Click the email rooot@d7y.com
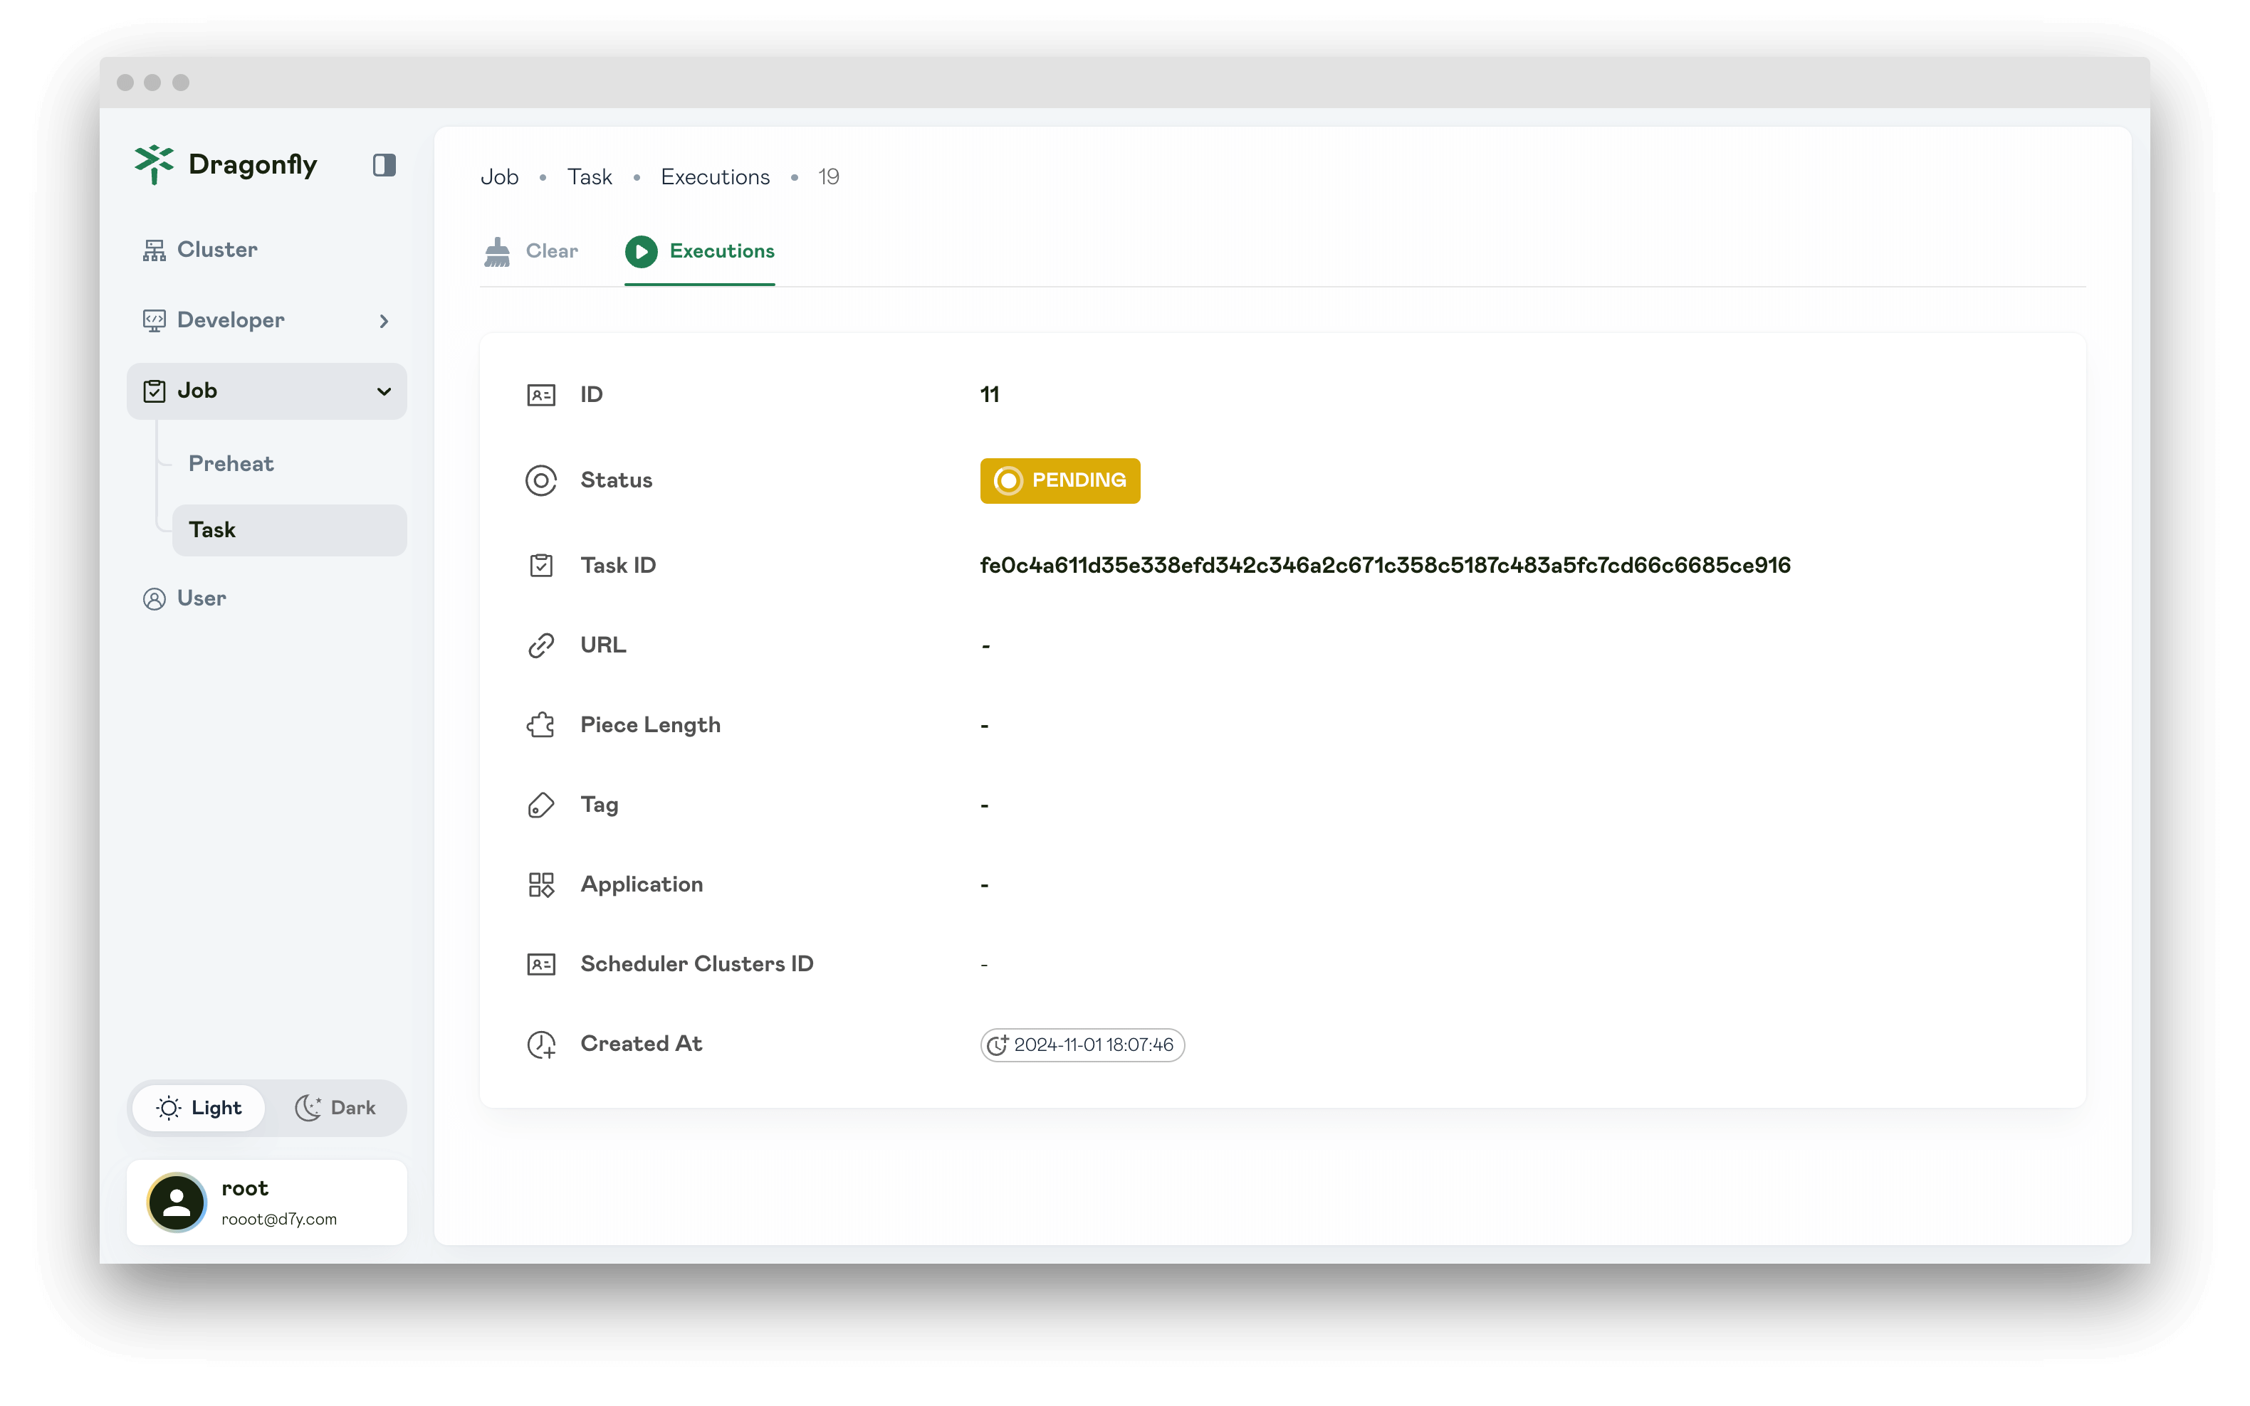The width and height of the screenshot is (2250, 1406). click(279, 1219)
